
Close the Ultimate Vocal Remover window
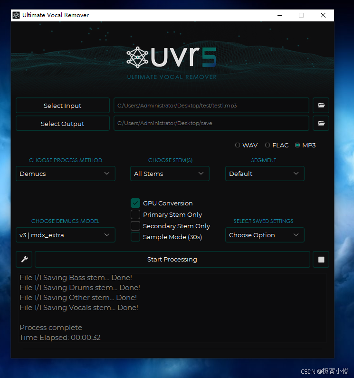pos(323,15)
